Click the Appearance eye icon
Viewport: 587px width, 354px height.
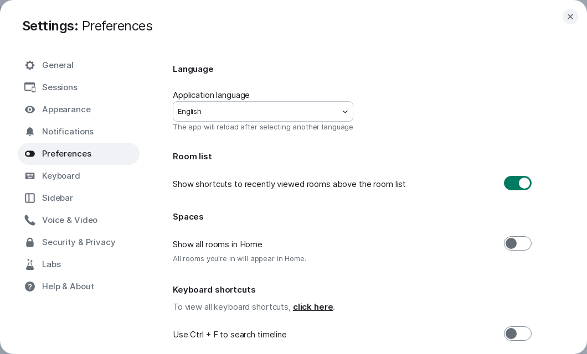click(x=30, y=110)
